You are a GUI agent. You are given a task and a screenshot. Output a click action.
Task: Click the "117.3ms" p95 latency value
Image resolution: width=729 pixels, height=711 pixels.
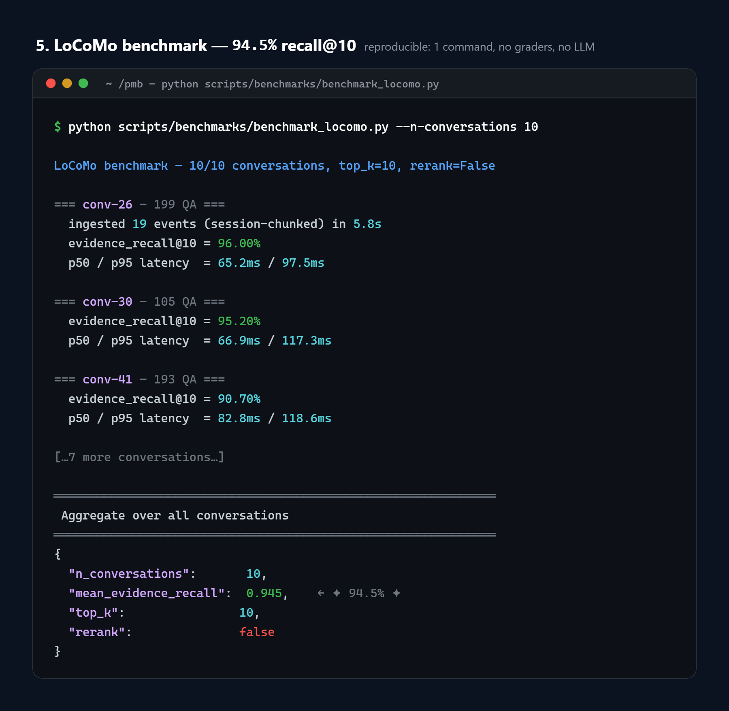pos(307,341)
